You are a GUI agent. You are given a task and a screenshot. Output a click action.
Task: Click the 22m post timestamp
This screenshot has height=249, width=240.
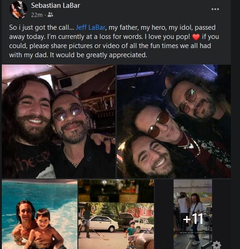point(37,15)
